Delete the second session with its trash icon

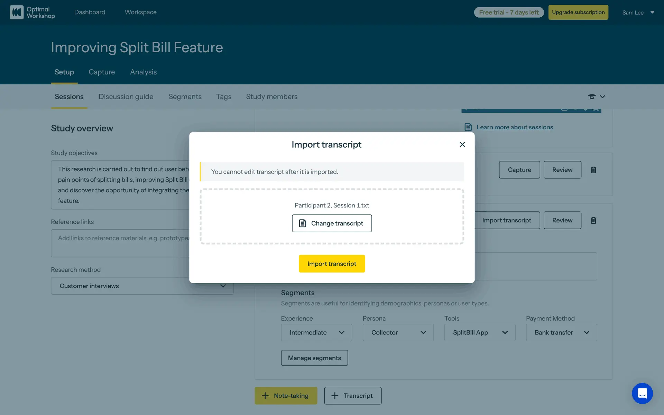pyautogui.click(x=593, y=220)
